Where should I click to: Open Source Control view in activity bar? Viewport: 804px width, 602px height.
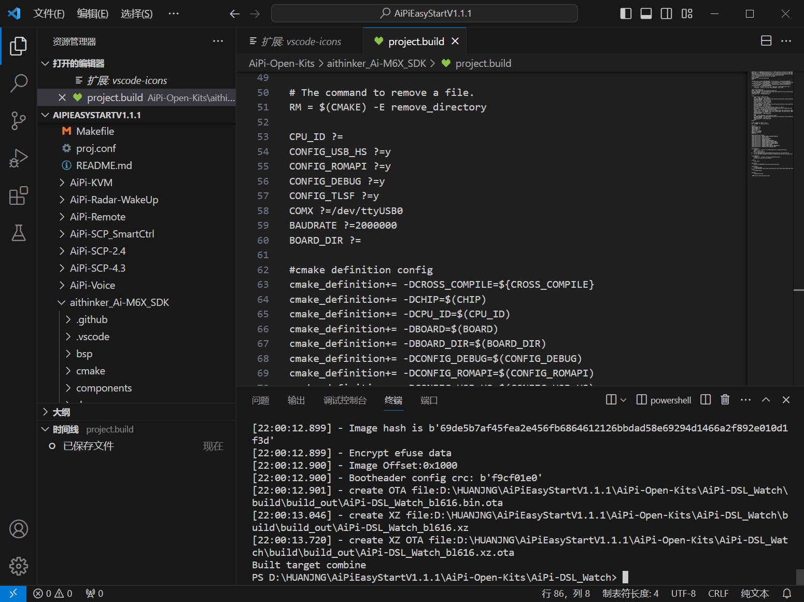[19, 121]
